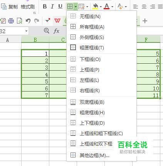Screen dimensions: 163x166
Task: Click the cell containing 3 in column B
Action: point(35,67)
